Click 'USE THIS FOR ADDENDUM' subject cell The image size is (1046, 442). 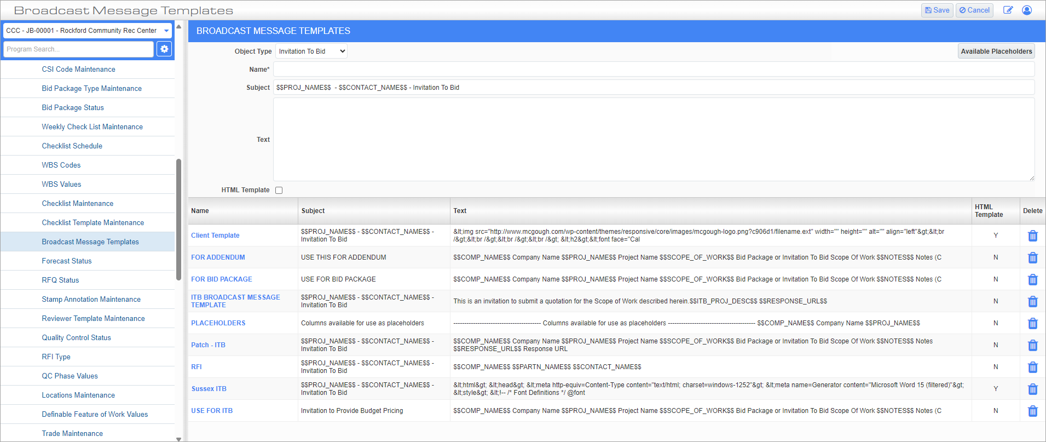click(x=344, y=257)
